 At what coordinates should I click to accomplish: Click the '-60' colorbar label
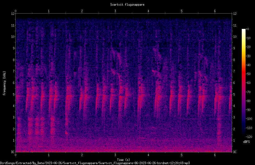(248, 83)
